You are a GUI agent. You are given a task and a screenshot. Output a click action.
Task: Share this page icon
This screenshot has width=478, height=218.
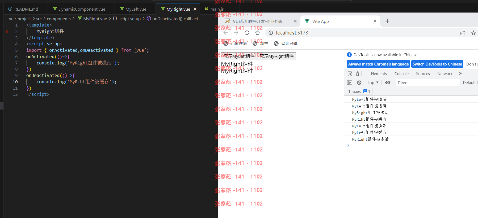pyautogui.click(x=463, y=33)
